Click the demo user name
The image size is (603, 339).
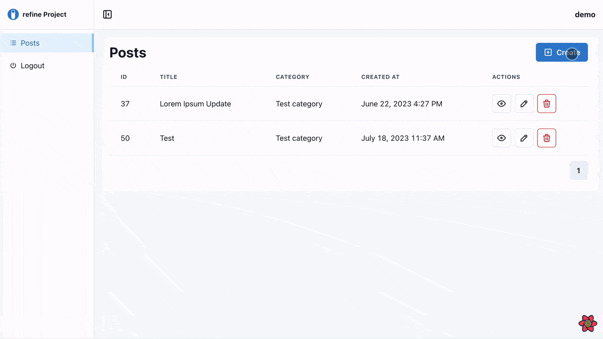(585, 15)
